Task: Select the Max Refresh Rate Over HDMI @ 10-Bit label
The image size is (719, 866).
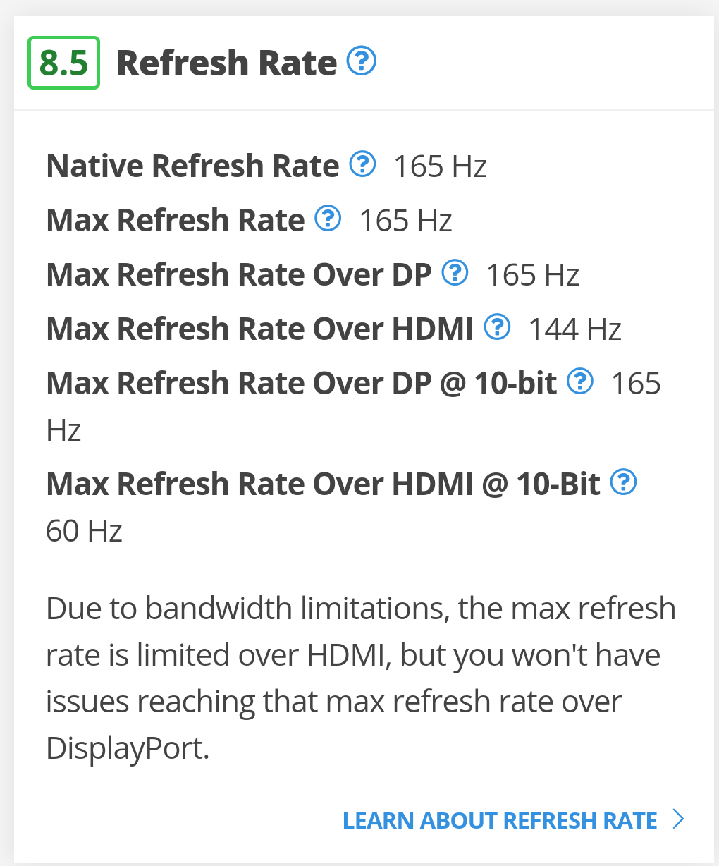Action: (323, 484)
